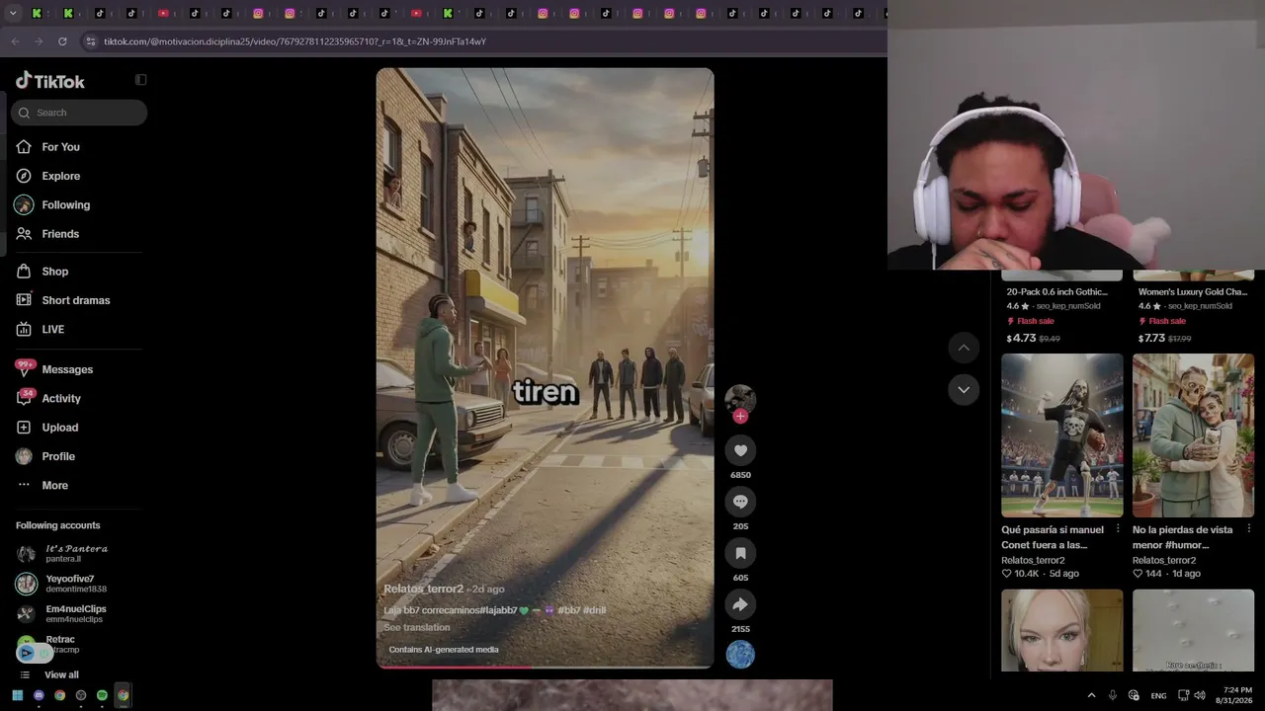Click the Contains AI-generated media label
The image size is (1265, 711).
[x=444, y=650]
